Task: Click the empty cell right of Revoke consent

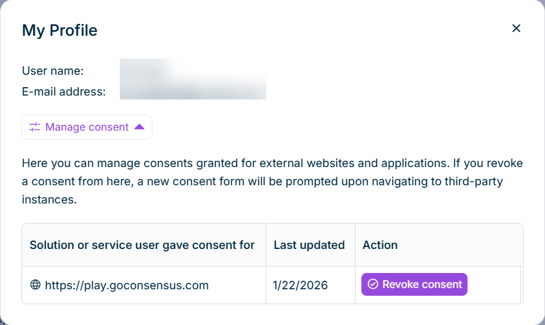Action: coord(495,285)
